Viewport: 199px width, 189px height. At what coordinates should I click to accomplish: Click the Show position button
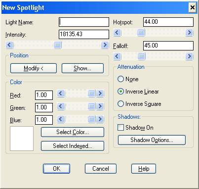click(x=82, y=68)
